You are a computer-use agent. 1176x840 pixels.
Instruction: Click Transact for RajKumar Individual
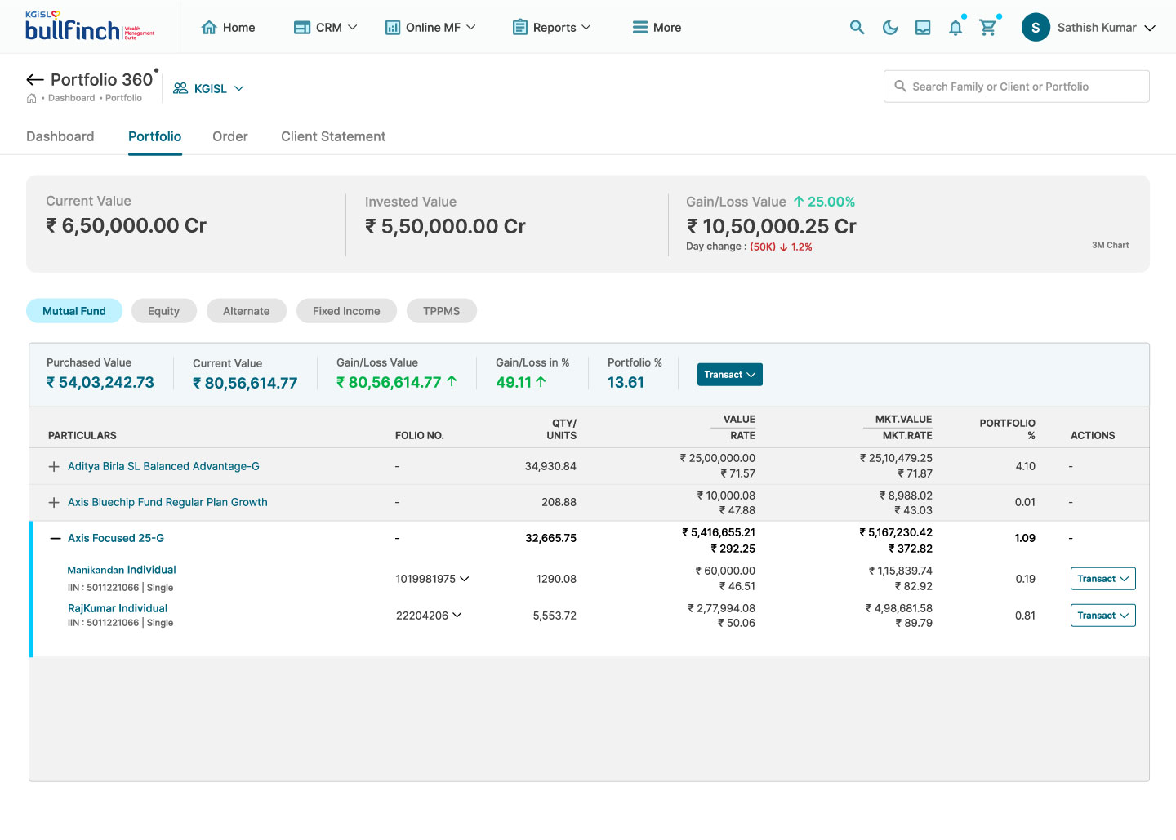point(1103,616)
